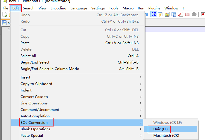This screenshot has width=205, height=140.
Task: Toggle the Show Indent Guide icon
Action: (x=154, y=14)
